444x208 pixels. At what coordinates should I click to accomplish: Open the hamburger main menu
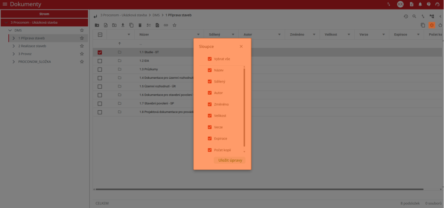(x=5, y=4)
